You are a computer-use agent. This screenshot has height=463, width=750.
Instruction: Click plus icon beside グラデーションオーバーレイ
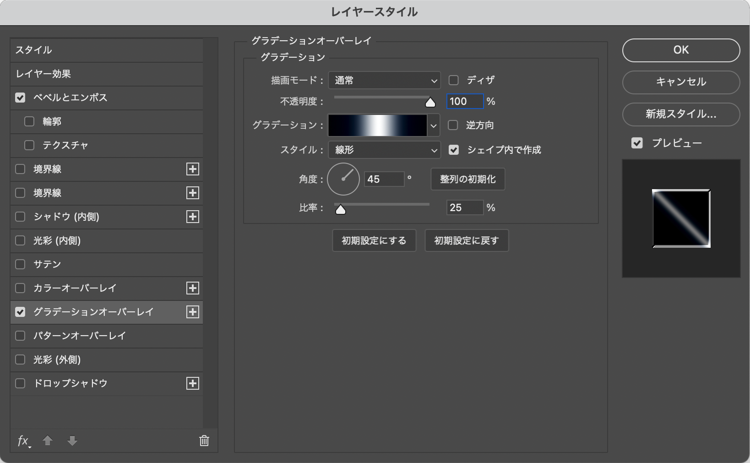click(x=193, y=312)
